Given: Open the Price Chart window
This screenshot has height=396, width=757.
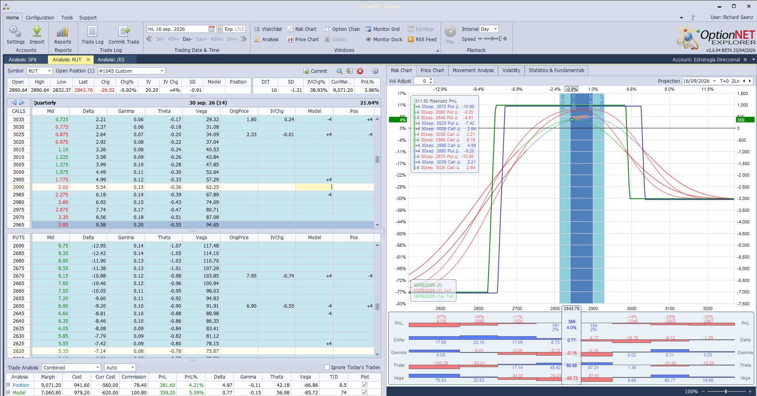Looking at the screenshot, I should pyautogui.click(x=303, y=40).
